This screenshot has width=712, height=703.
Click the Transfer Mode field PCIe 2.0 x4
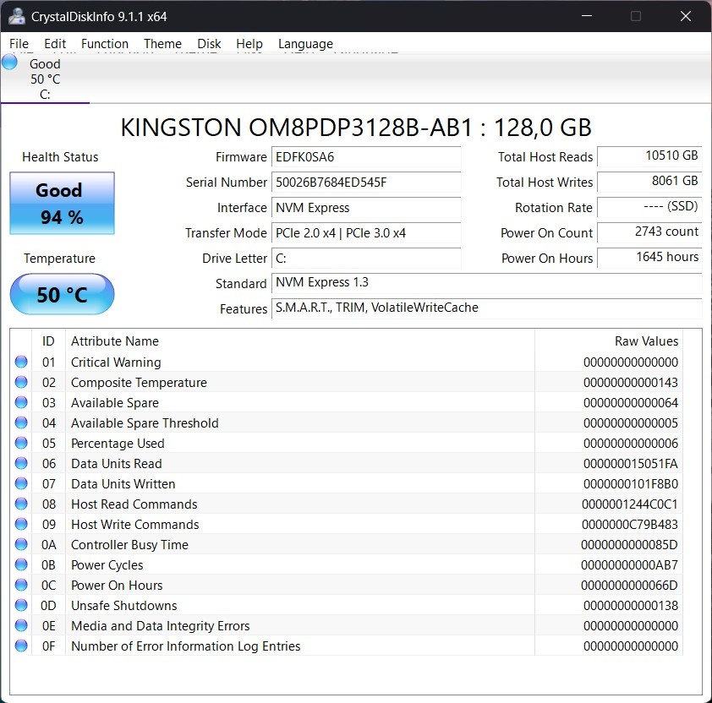[x=366, y=233]
